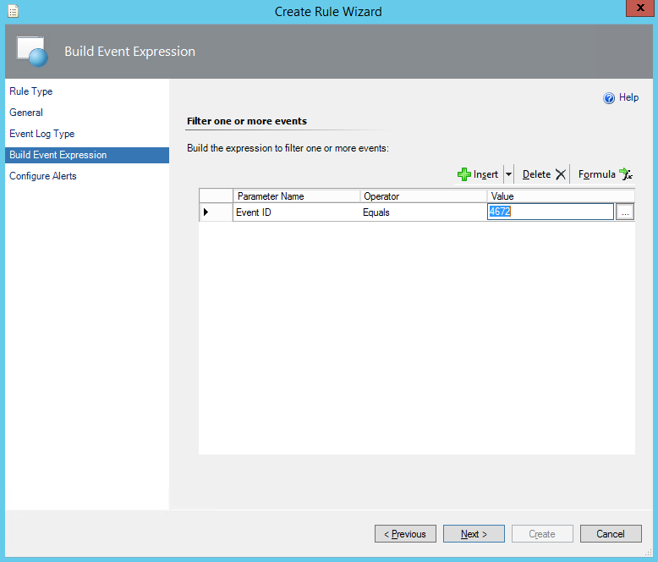The width and height of the screenshot is (658, 562).
Task: Click the Value field containing 4672
Action: [550, 212]
